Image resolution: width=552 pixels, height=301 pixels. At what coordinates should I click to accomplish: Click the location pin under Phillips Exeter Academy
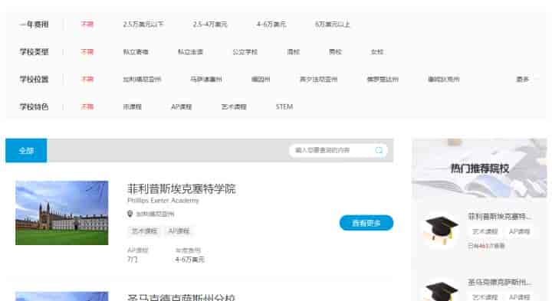coord(130,214)
